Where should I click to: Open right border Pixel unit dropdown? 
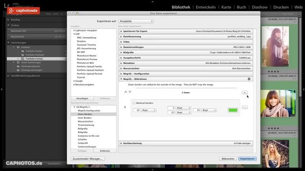(x=209, y=110)
